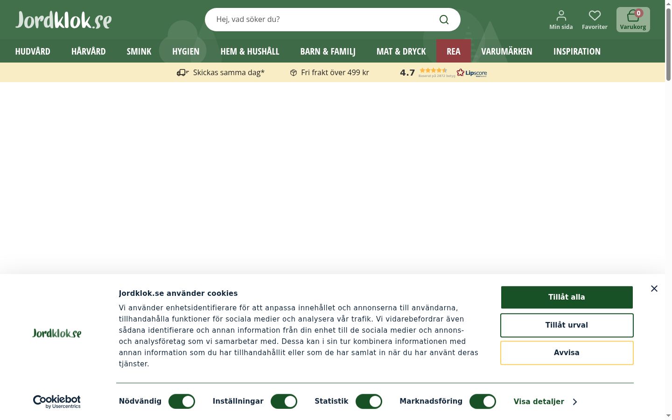Open the Hygien menu
672x420 pixels.
click(186, 51)
